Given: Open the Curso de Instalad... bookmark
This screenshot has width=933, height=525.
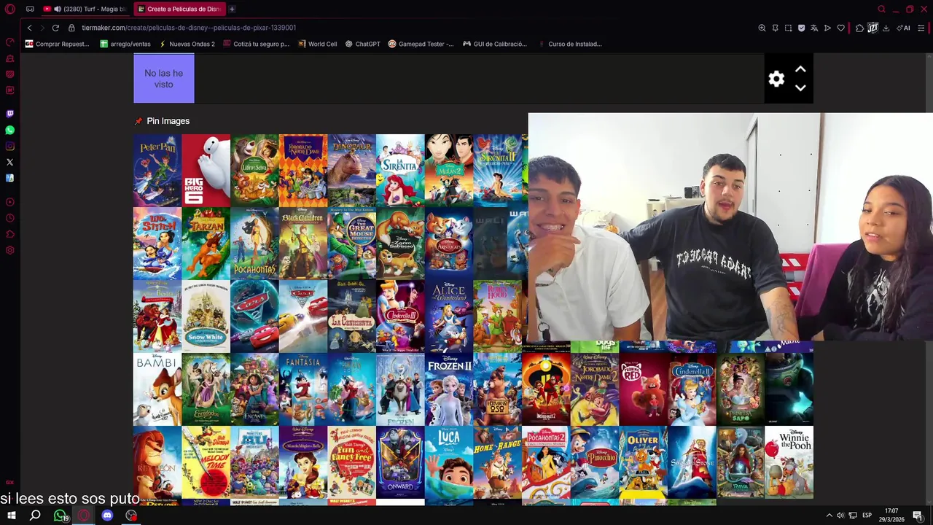Looking at the screenshot, I should click(569, 44).
